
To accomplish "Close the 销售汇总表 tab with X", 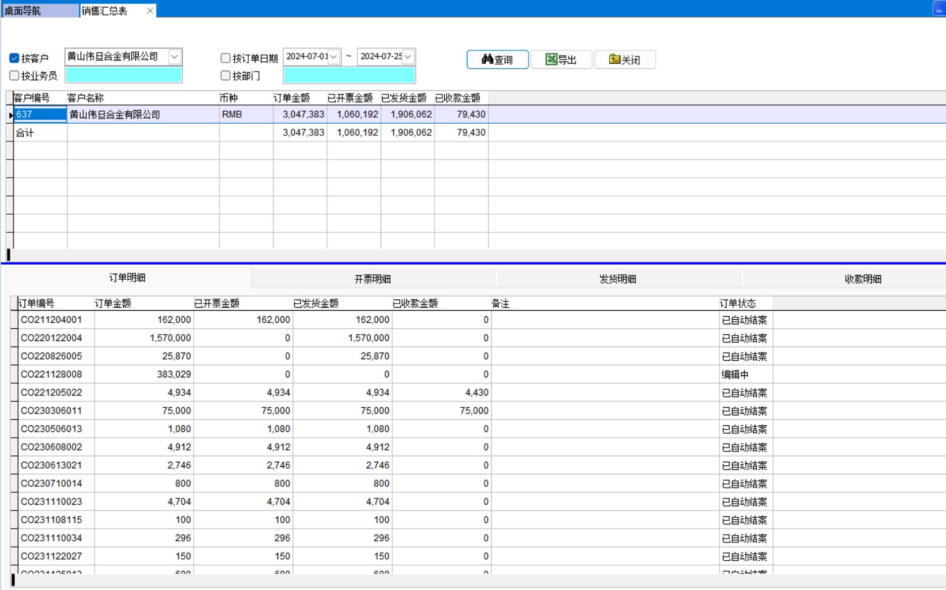I will pyautogui.click(x=150, y=11).
